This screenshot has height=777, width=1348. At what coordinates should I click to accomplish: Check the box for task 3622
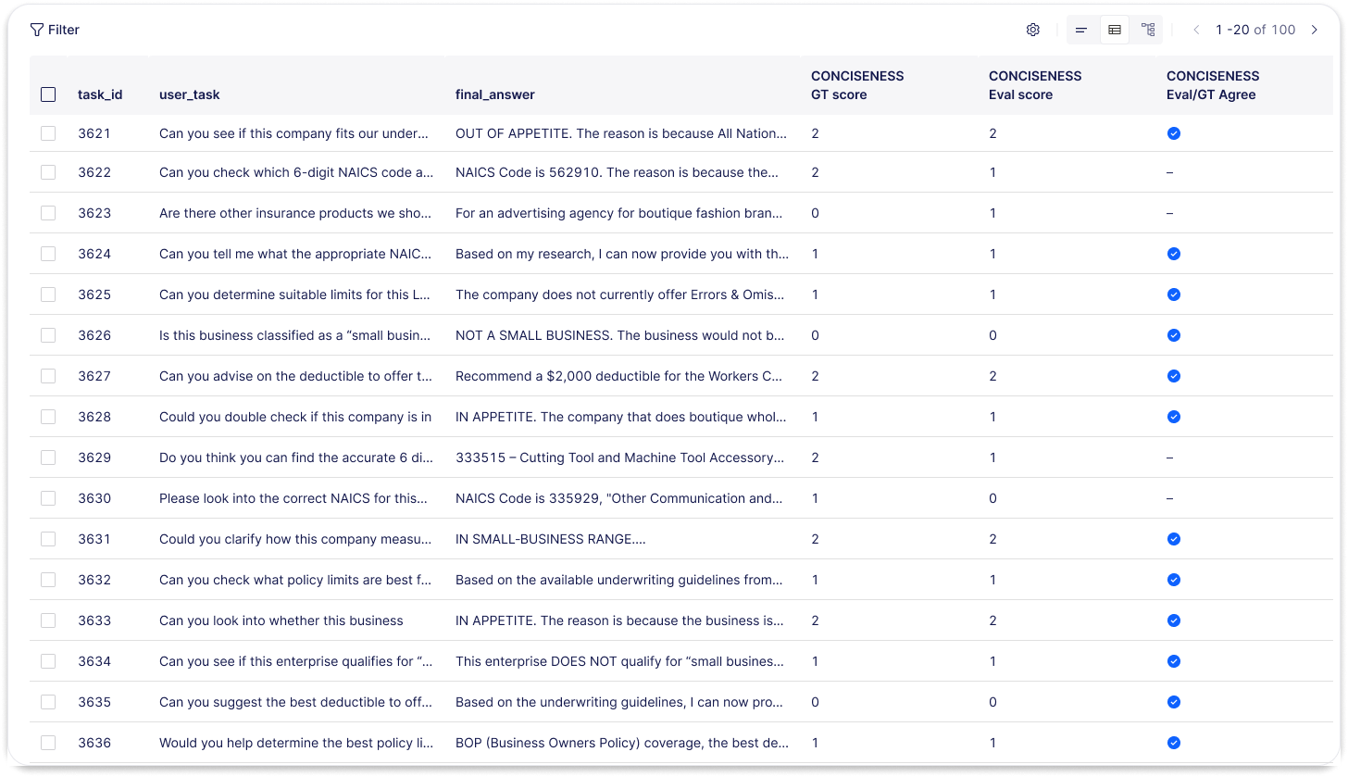point(48,172)
